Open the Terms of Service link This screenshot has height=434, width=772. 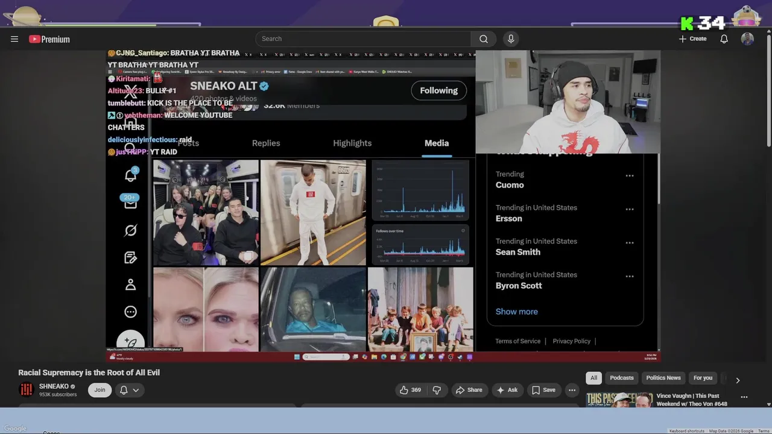pyautogui.click(x=518, y=341)
